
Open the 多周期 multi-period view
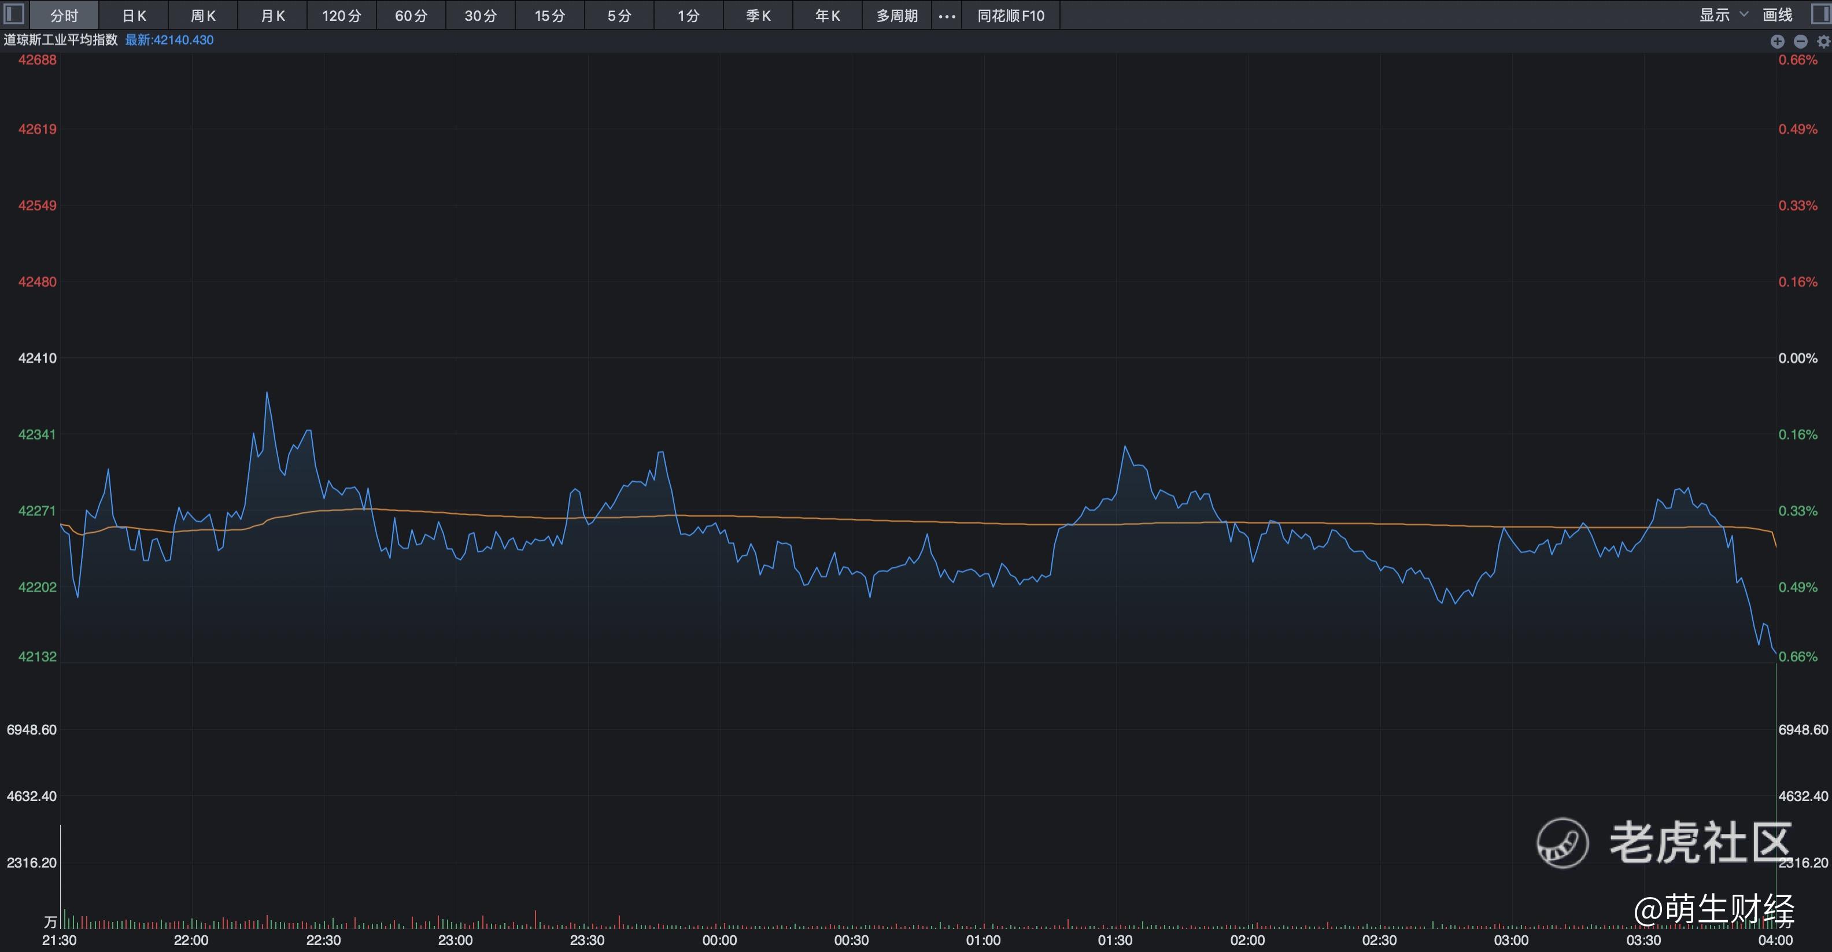click(x=896, y=16)
